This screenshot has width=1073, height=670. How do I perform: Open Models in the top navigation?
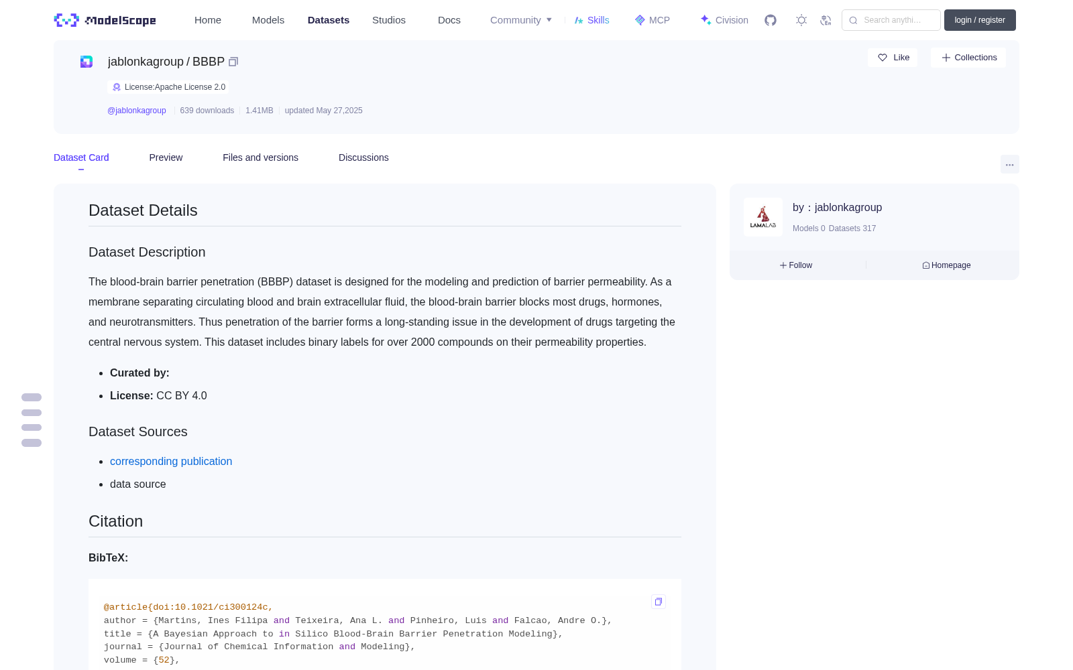[268, 20]
